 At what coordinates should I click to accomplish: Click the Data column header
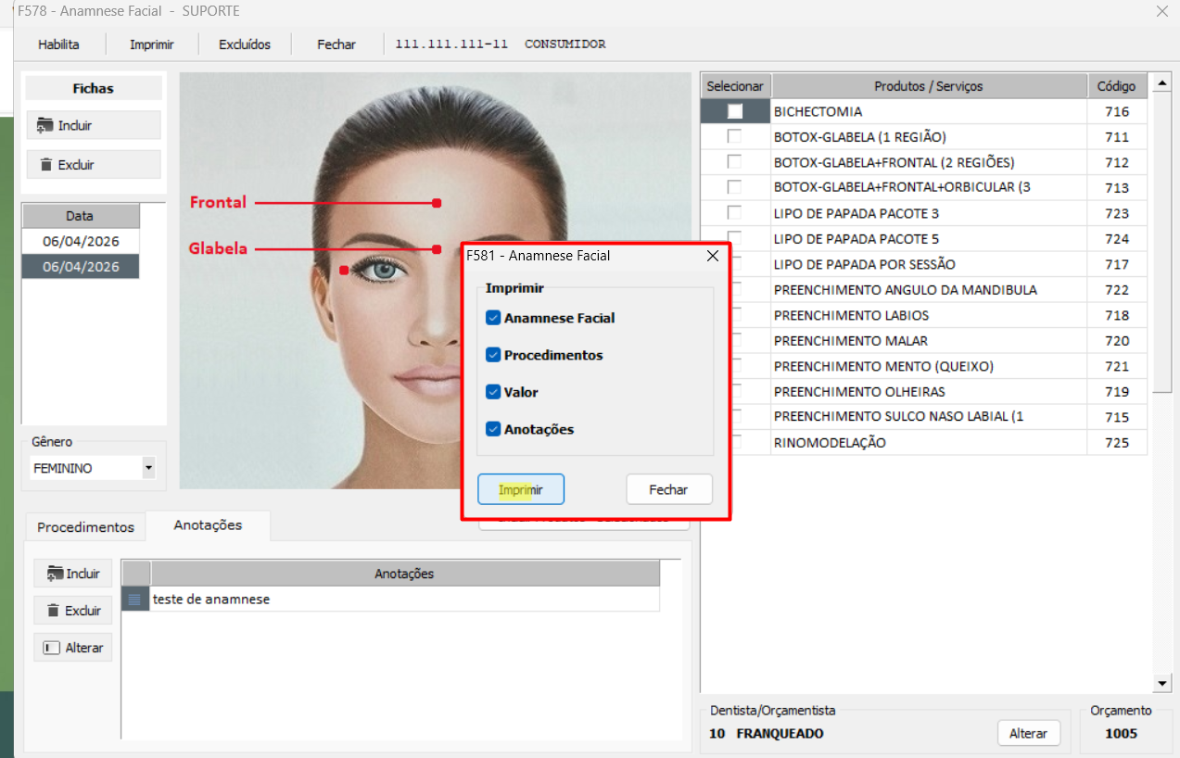(81, 216)
